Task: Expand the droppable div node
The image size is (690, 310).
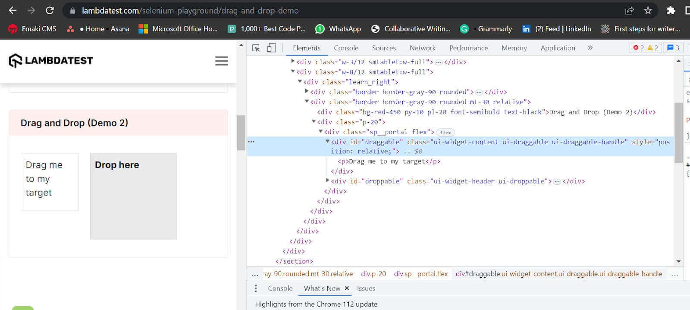Action: 327,181
